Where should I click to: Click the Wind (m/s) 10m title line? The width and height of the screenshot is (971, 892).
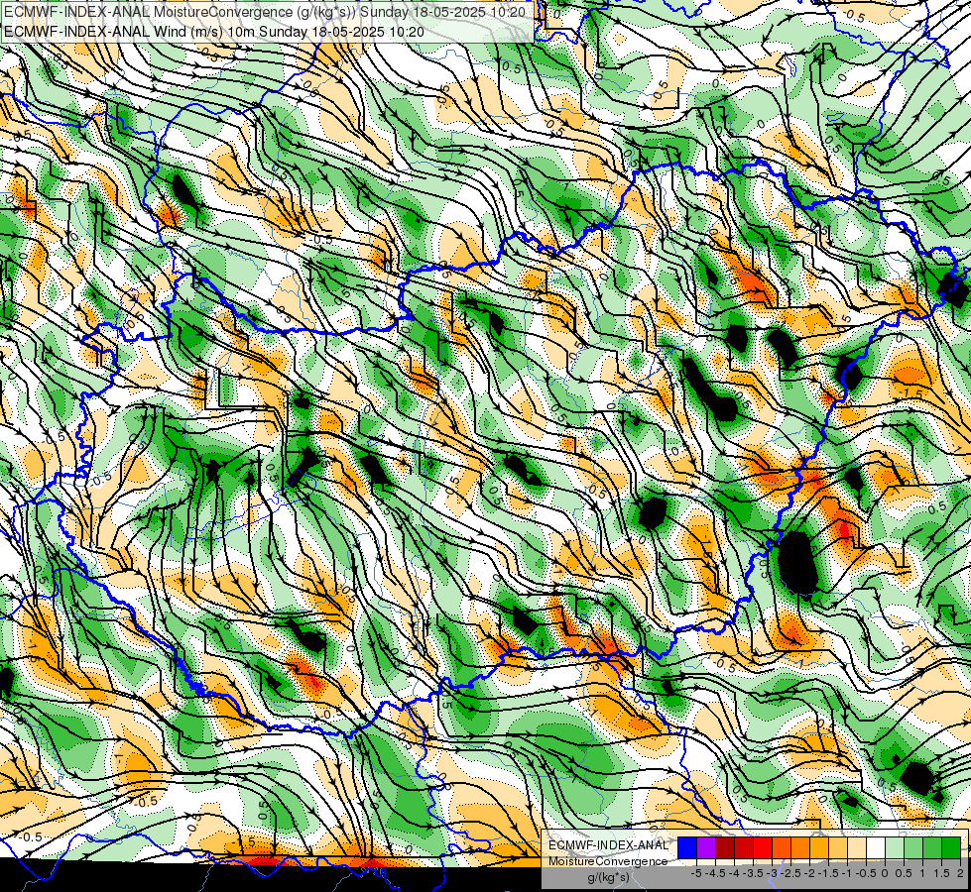[213, 31]
